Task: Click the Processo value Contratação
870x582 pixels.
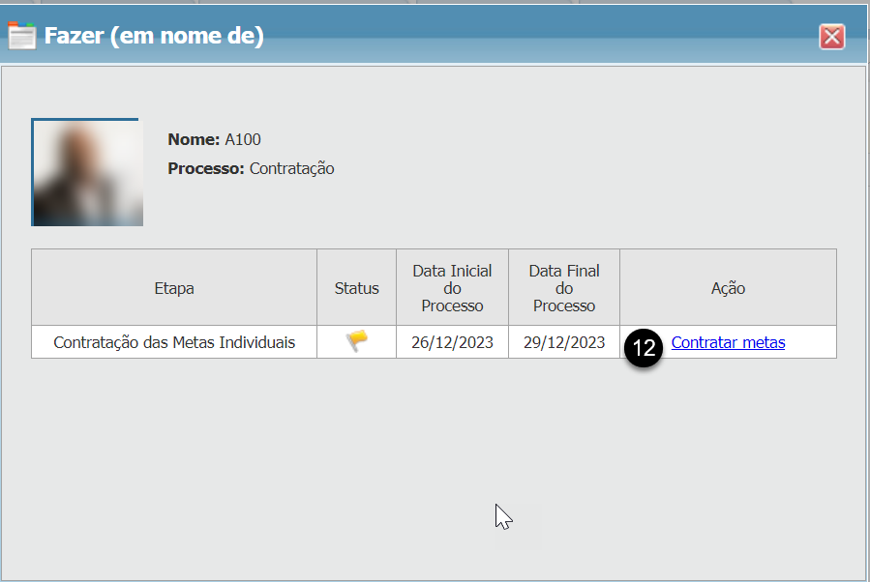Action: pos(292,168)
